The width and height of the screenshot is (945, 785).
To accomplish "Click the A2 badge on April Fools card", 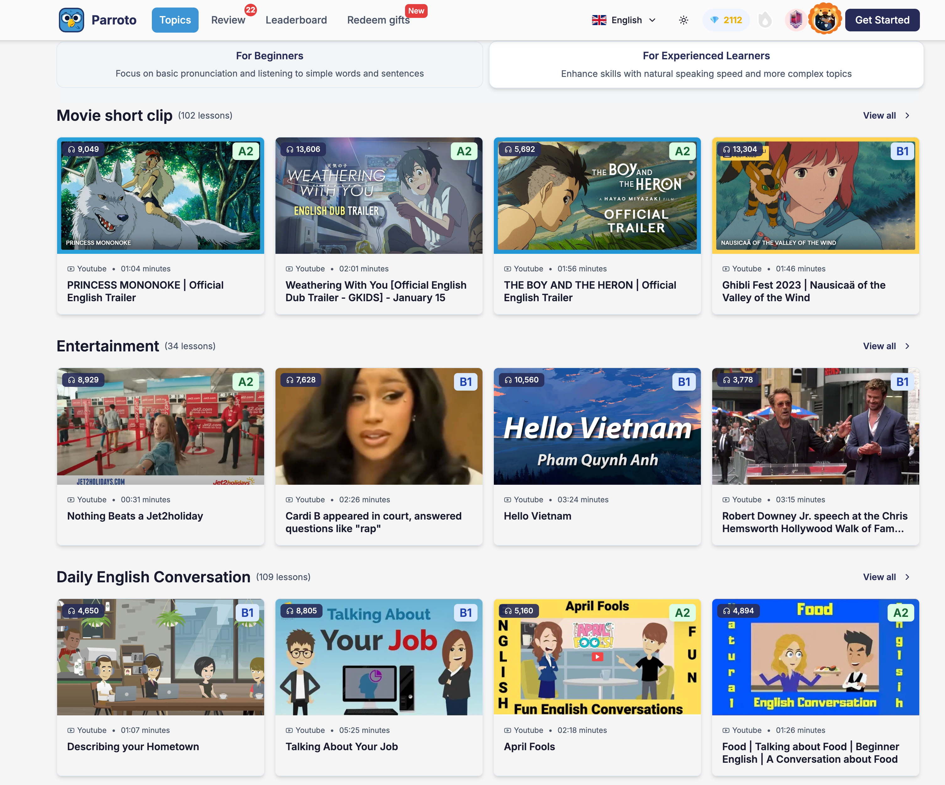I will (x=682, y=613).
